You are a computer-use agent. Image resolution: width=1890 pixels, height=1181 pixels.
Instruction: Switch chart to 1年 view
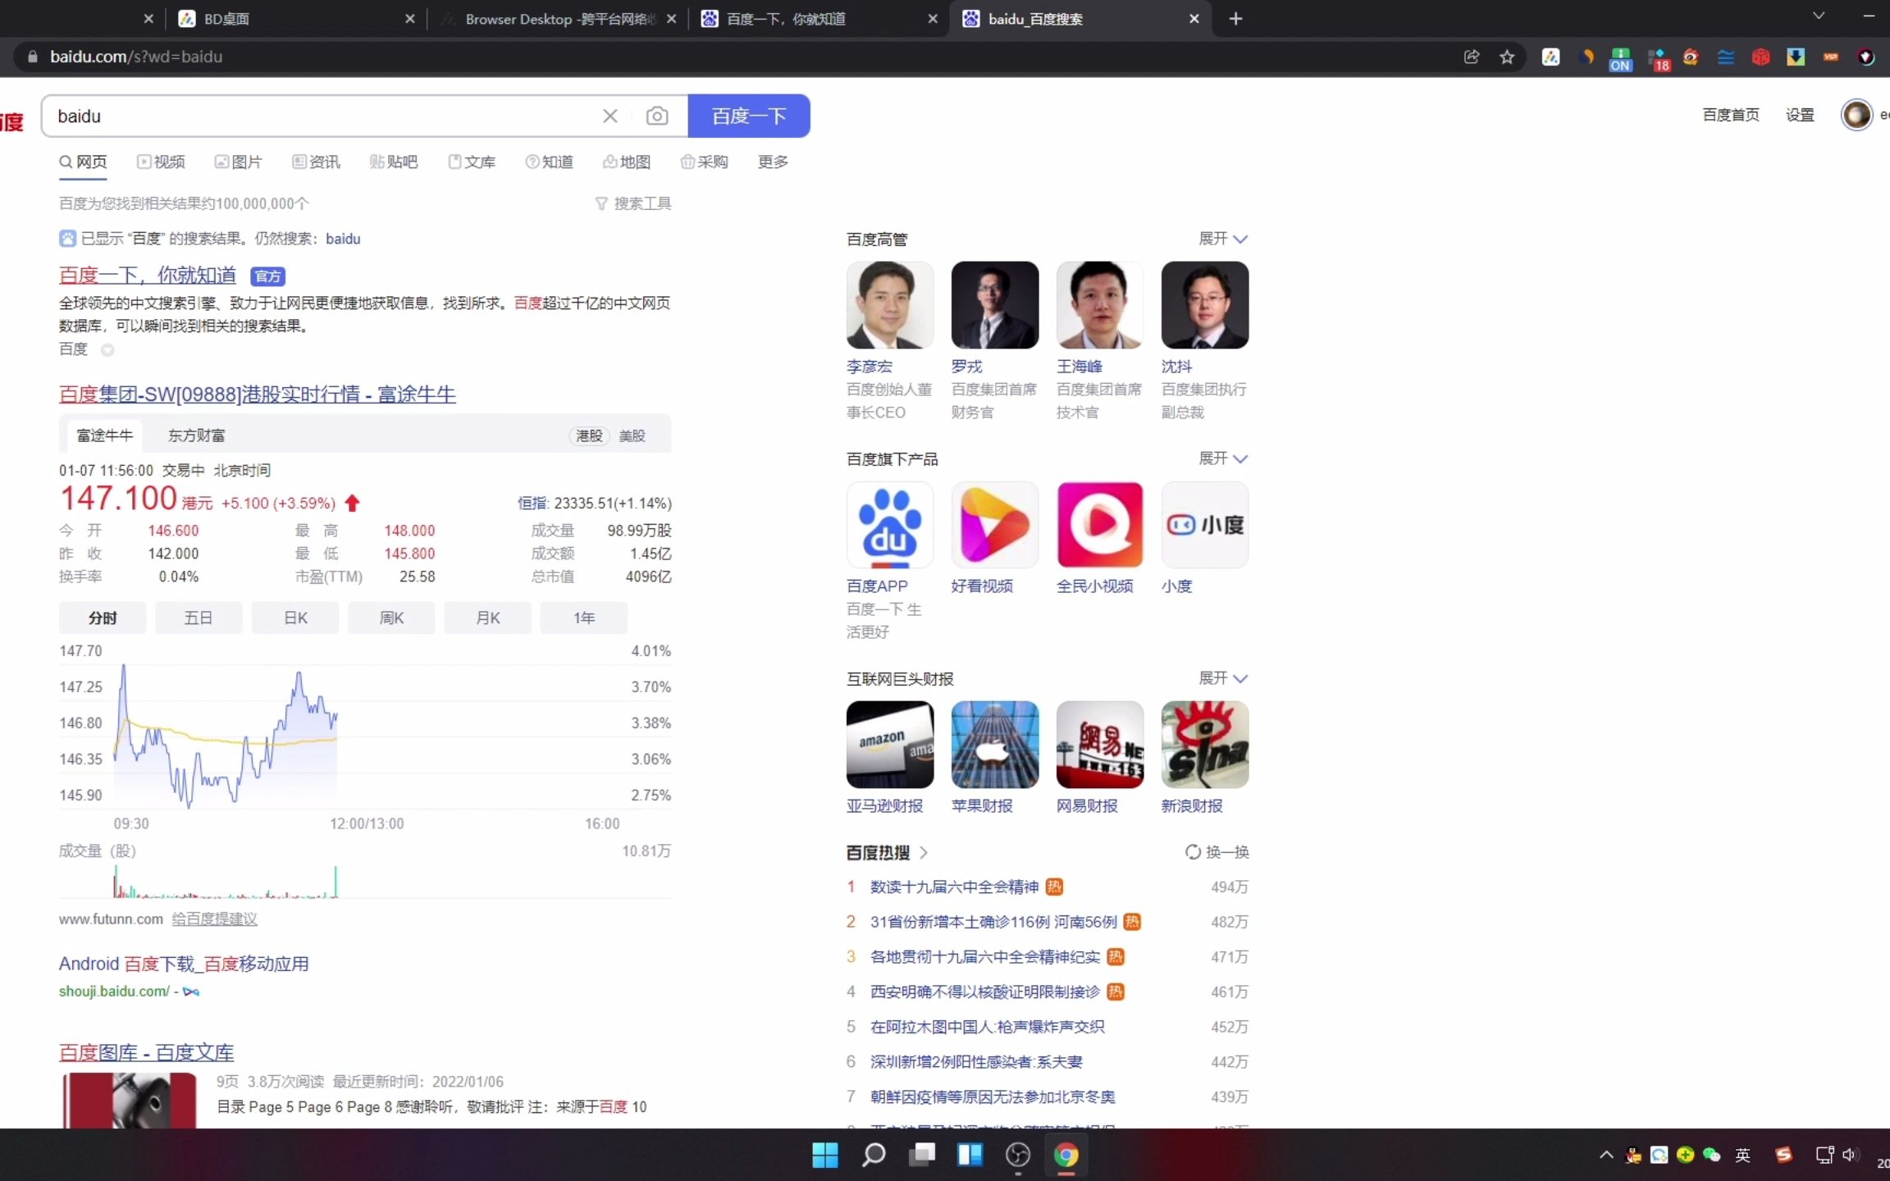pos(584,618)
